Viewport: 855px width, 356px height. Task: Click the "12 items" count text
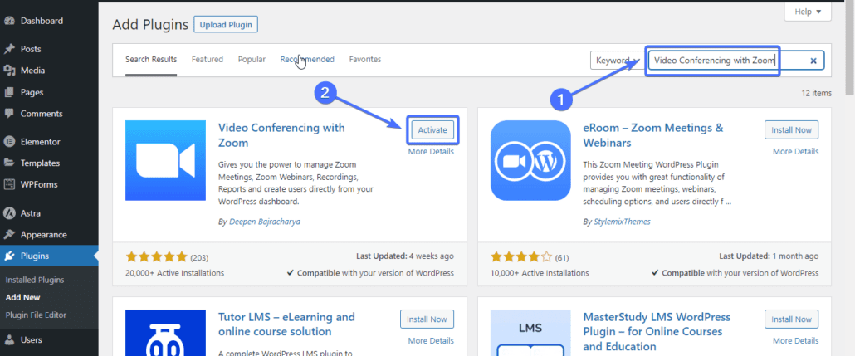816,93
